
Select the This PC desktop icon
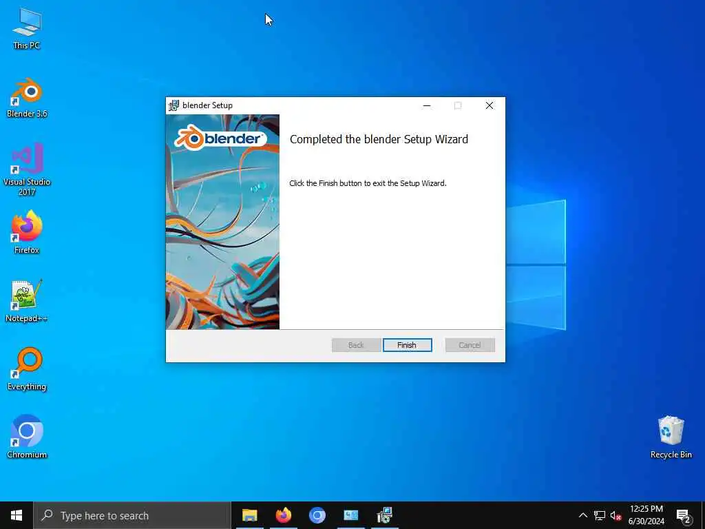pyautogui.click(x=27, y=29)
